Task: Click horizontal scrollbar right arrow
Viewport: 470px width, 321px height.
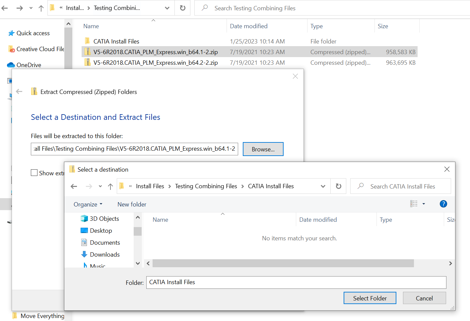Action: tap(450, 263)
